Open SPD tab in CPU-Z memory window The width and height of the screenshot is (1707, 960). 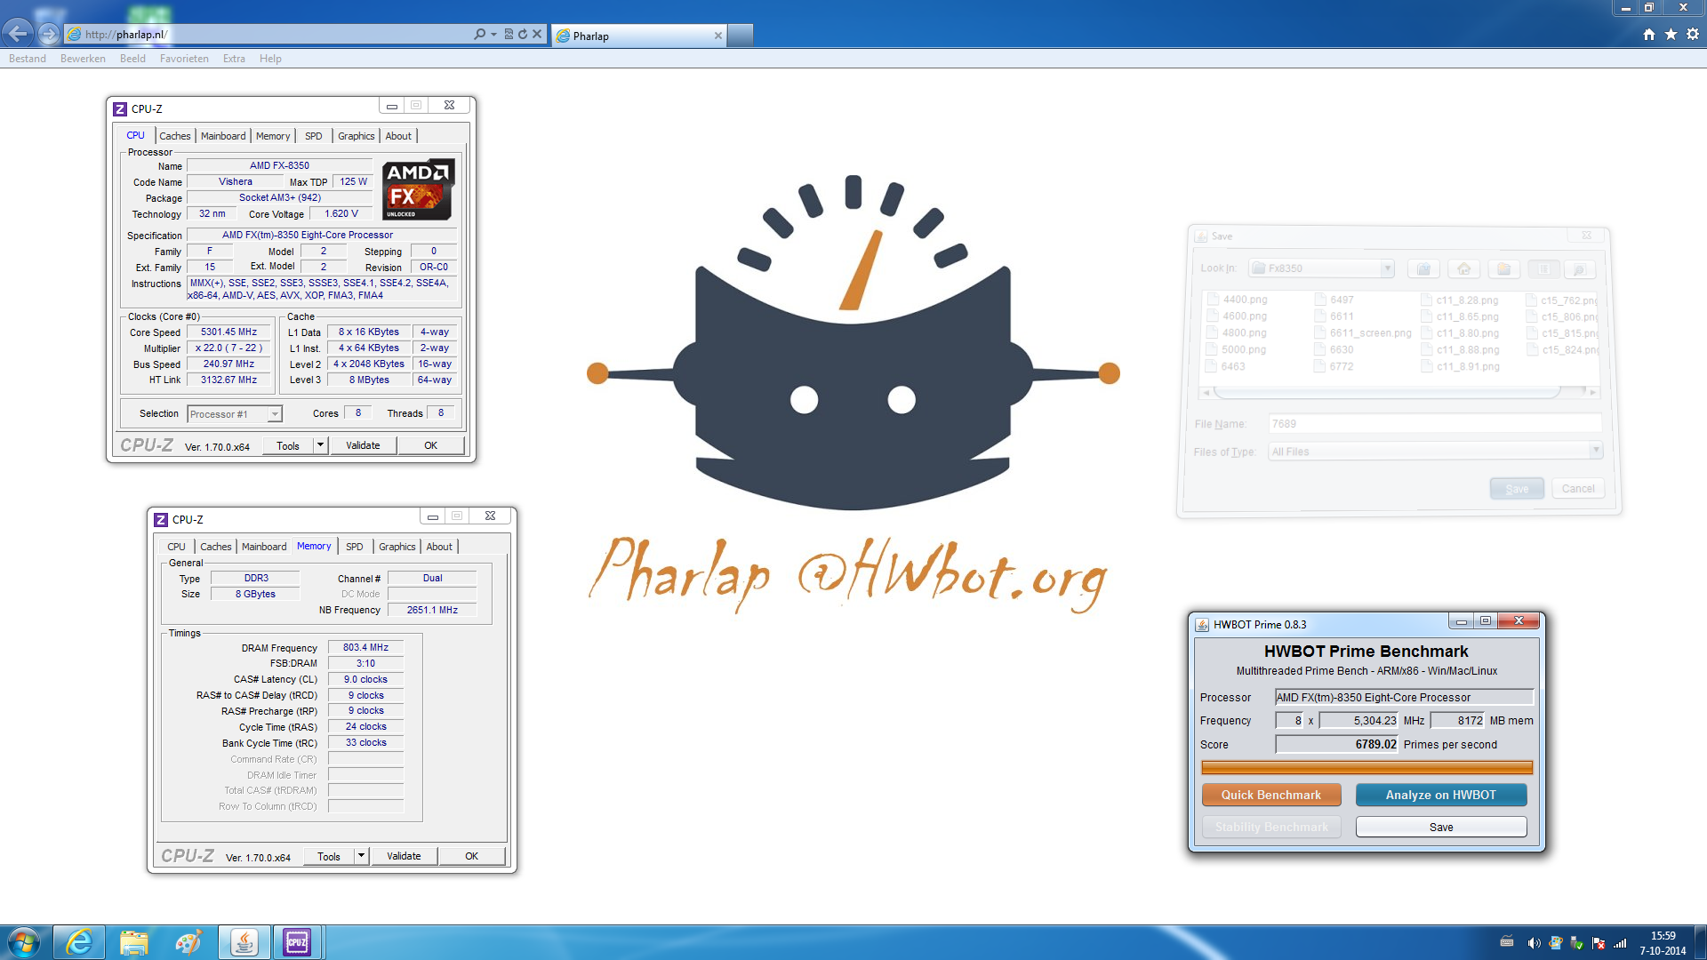tap(355, 547)
